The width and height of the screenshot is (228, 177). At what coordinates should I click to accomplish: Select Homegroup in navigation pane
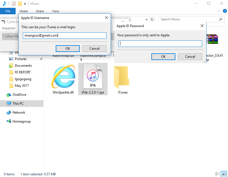(x=21, y=121)
